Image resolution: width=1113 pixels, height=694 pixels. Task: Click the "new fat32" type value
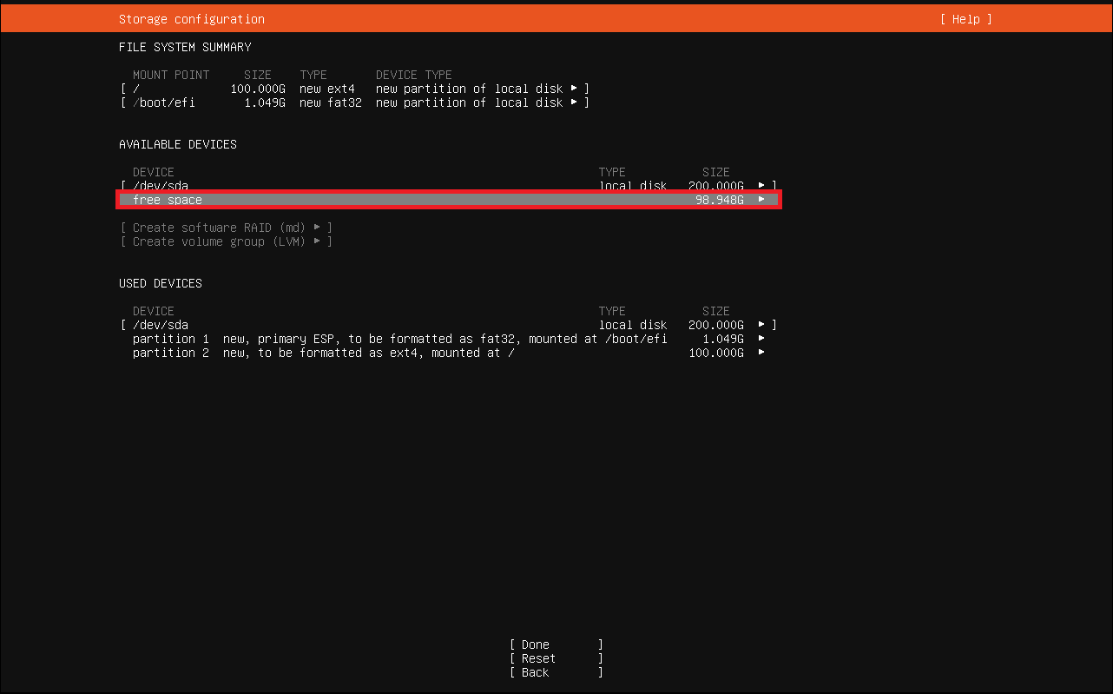(331, 102)
